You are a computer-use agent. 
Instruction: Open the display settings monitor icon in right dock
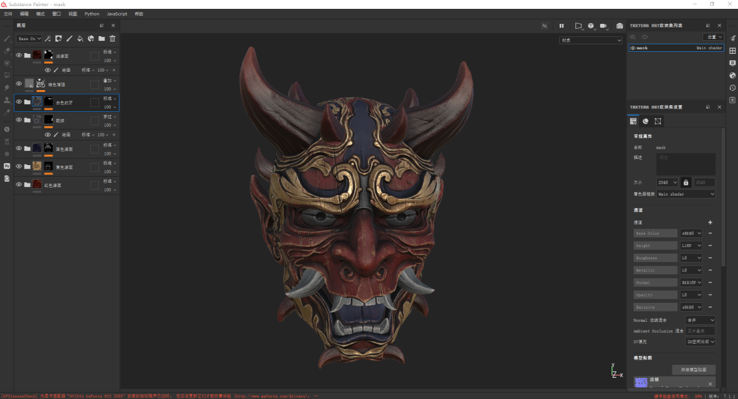tap(733, 63)
